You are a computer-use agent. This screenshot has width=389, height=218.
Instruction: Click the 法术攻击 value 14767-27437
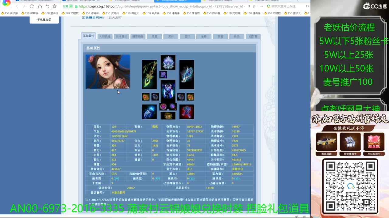(195, 131)
